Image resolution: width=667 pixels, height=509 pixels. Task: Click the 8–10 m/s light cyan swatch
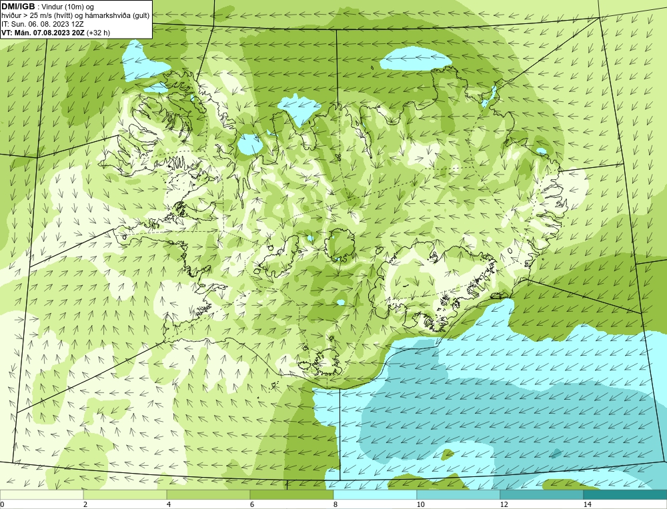pyautogui.click(x=375, y=494)
